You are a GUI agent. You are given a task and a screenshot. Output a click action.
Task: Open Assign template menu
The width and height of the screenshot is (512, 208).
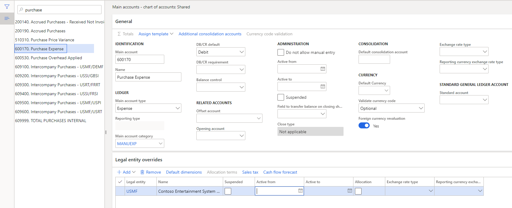coord(156,34)
